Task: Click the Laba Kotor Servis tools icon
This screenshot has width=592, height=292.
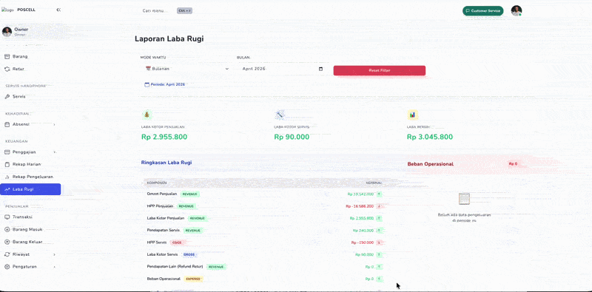Action: coord(280,115)
